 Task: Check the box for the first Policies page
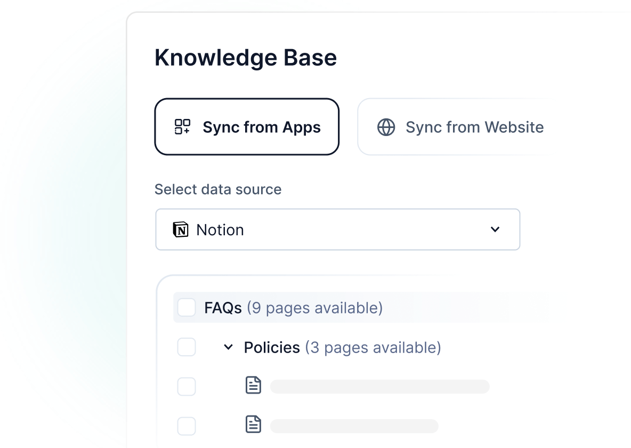point(187,387)
